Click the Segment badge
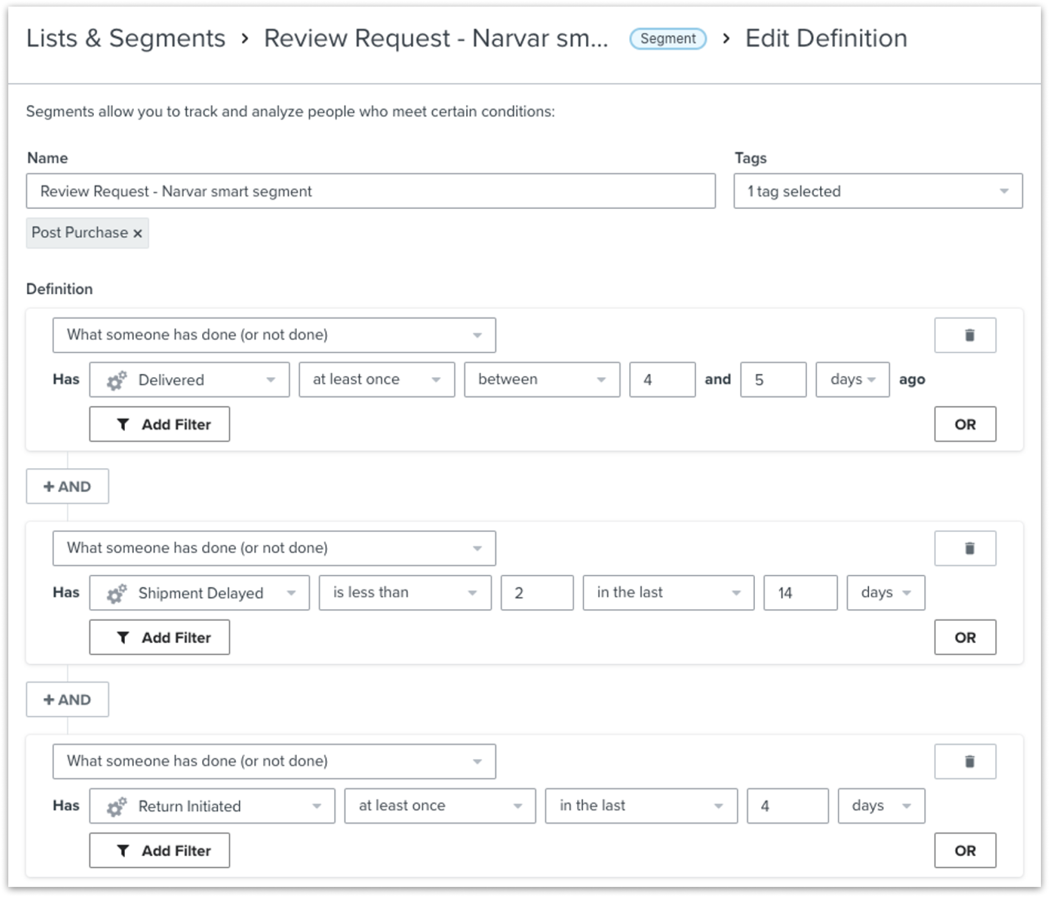Viewport: 1050px width, 898px height. [667, 38]
